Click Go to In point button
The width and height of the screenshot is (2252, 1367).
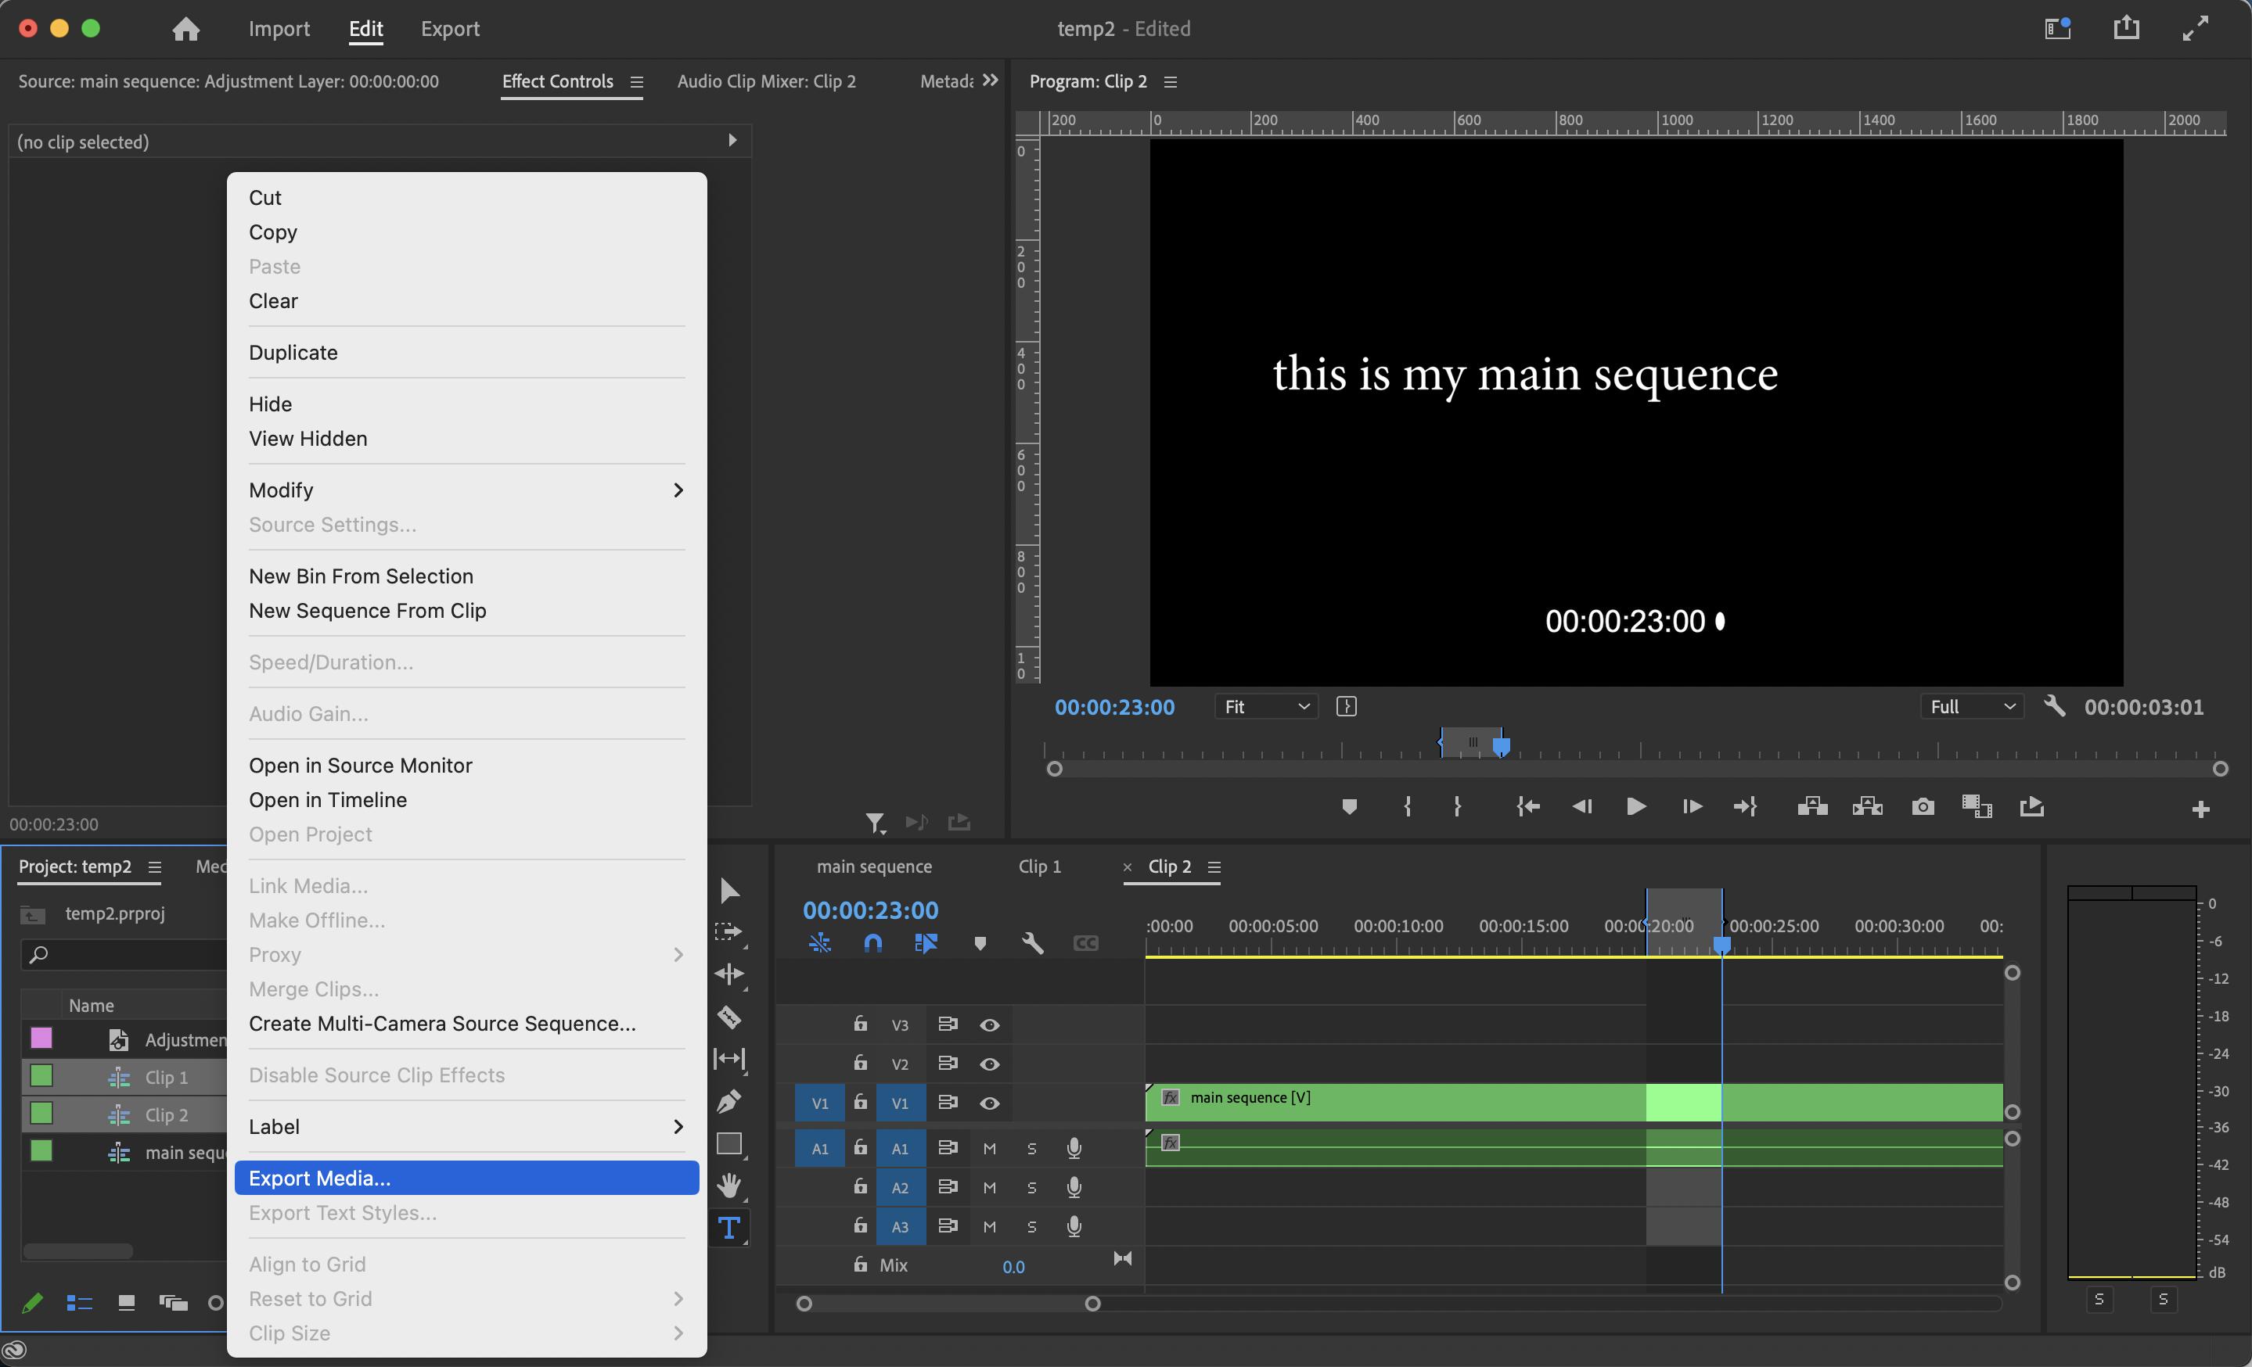pos(1528,806)
